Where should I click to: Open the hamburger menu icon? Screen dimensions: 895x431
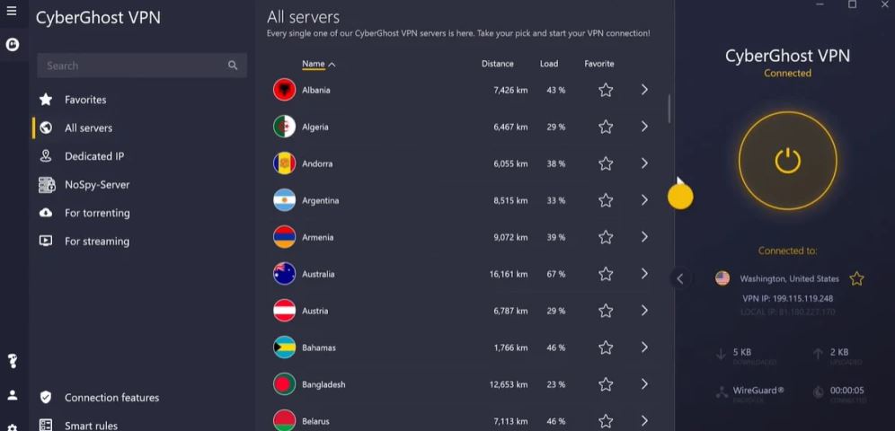(12, 11)
